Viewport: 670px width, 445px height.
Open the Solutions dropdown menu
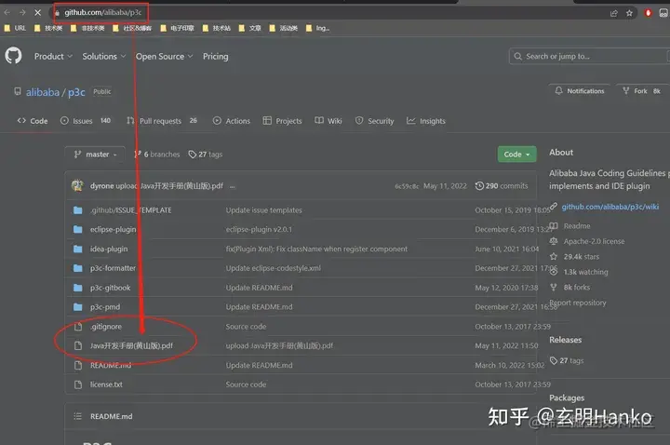point(104,57)
